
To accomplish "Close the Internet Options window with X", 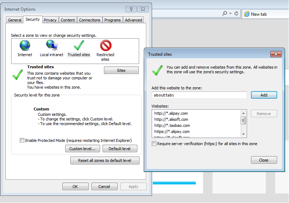I will (x=143, y=9).
